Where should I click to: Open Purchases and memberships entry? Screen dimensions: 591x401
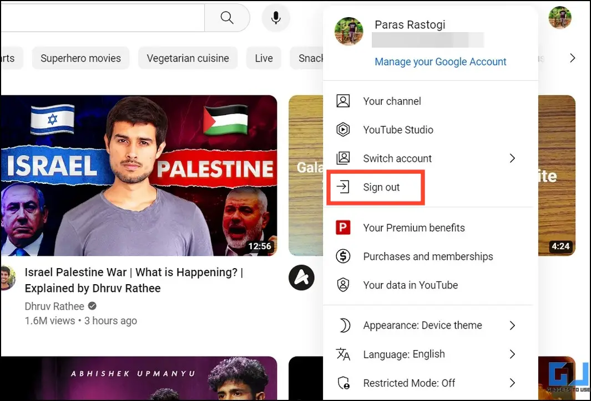click(431, 256)
